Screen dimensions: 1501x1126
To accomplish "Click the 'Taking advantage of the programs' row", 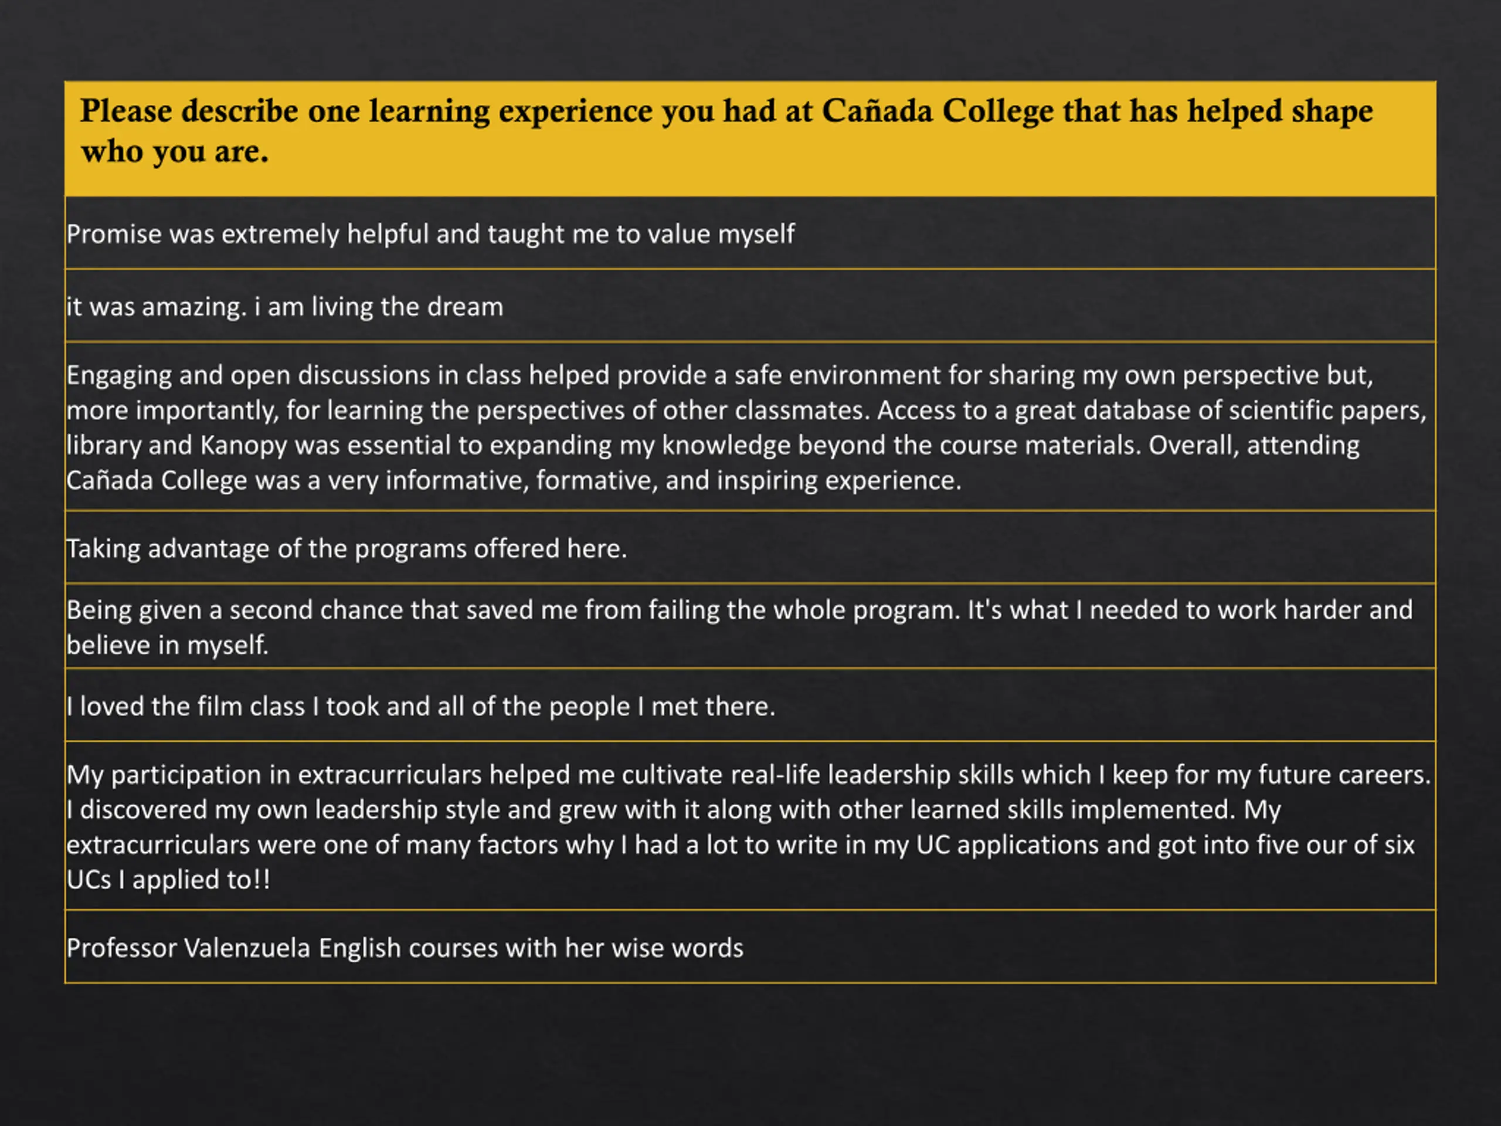I will coord(750,547).
